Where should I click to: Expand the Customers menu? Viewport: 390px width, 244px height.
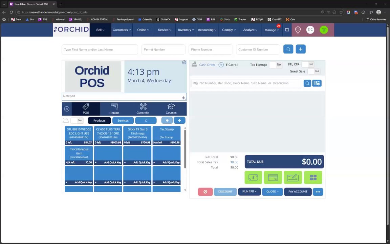122,30
